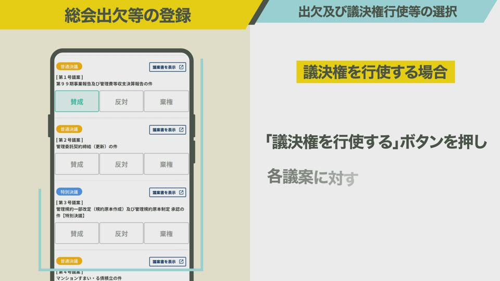The image size is (500, 281).
Task: Click the 普通決議 tag above 第2号議案
Action: 69,129
